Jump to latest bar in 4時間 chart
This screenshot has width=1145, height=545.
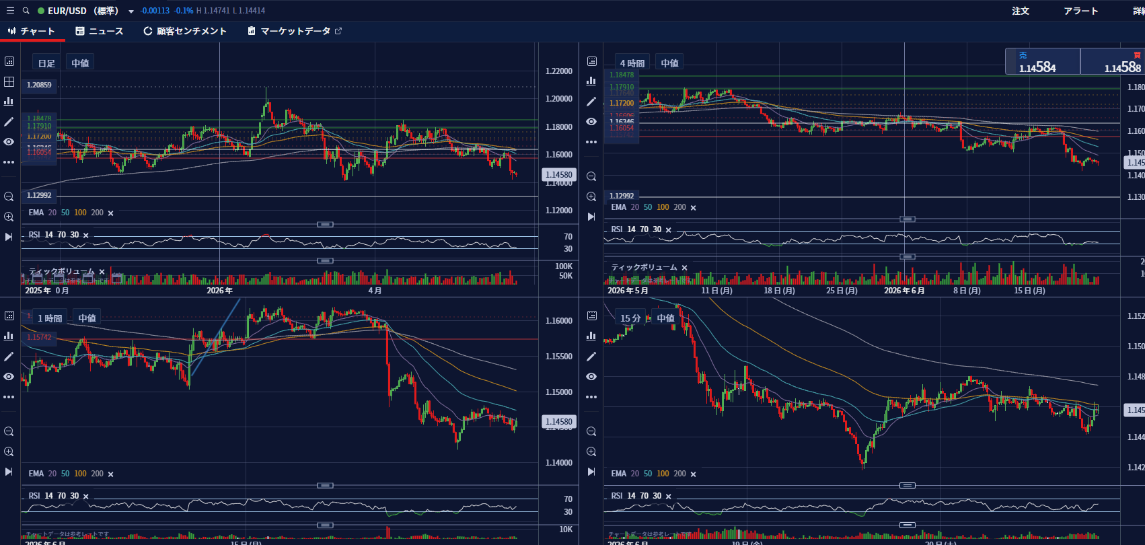591,217
